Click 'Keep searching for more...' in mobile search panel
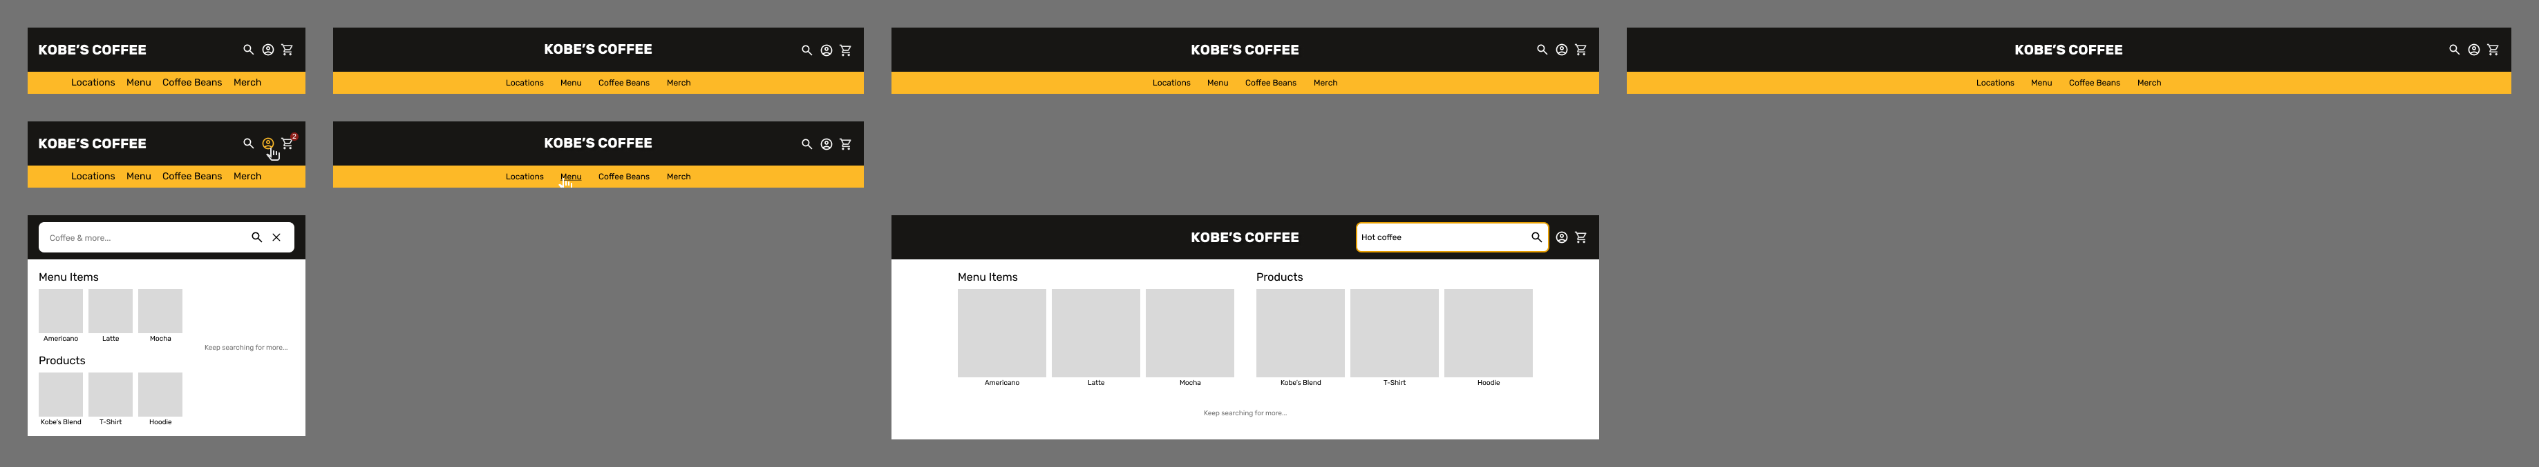Viewport: 2539px width, 467px height. point(247,347)
